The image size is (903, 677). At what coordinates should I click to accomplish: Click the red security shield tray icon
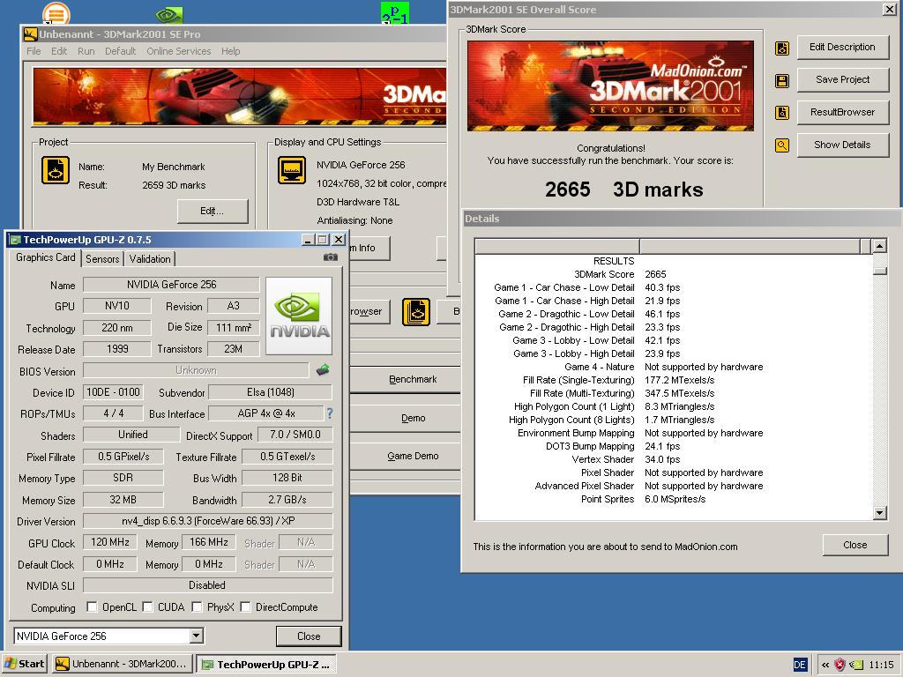(840, 665)
